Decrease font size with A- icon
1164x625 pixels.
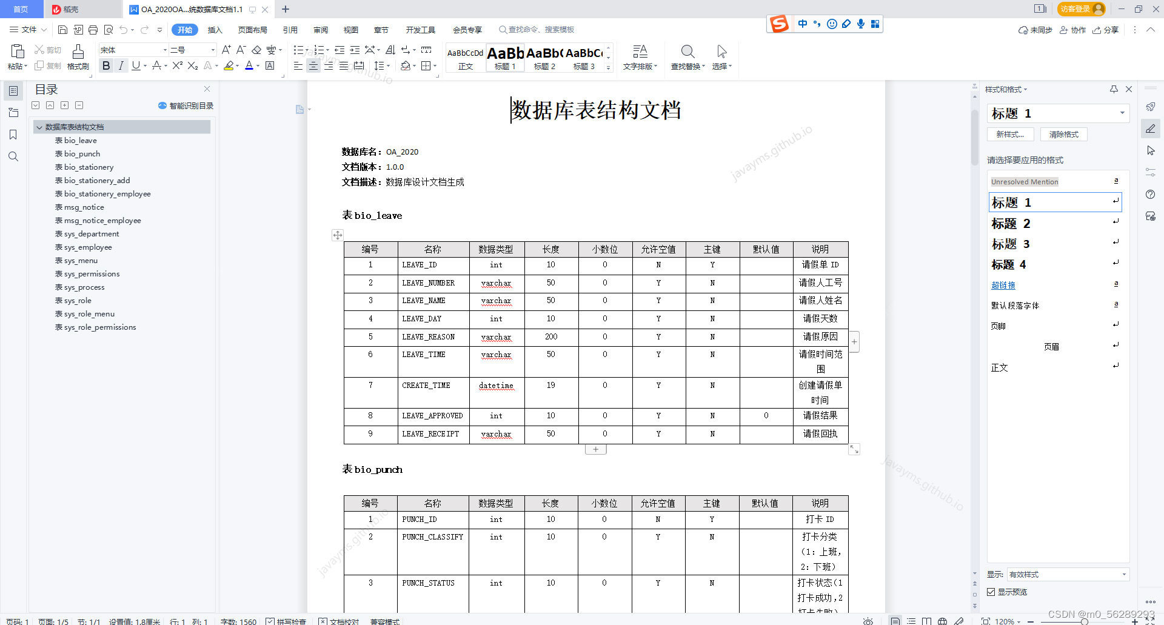[x=241, y=50]
